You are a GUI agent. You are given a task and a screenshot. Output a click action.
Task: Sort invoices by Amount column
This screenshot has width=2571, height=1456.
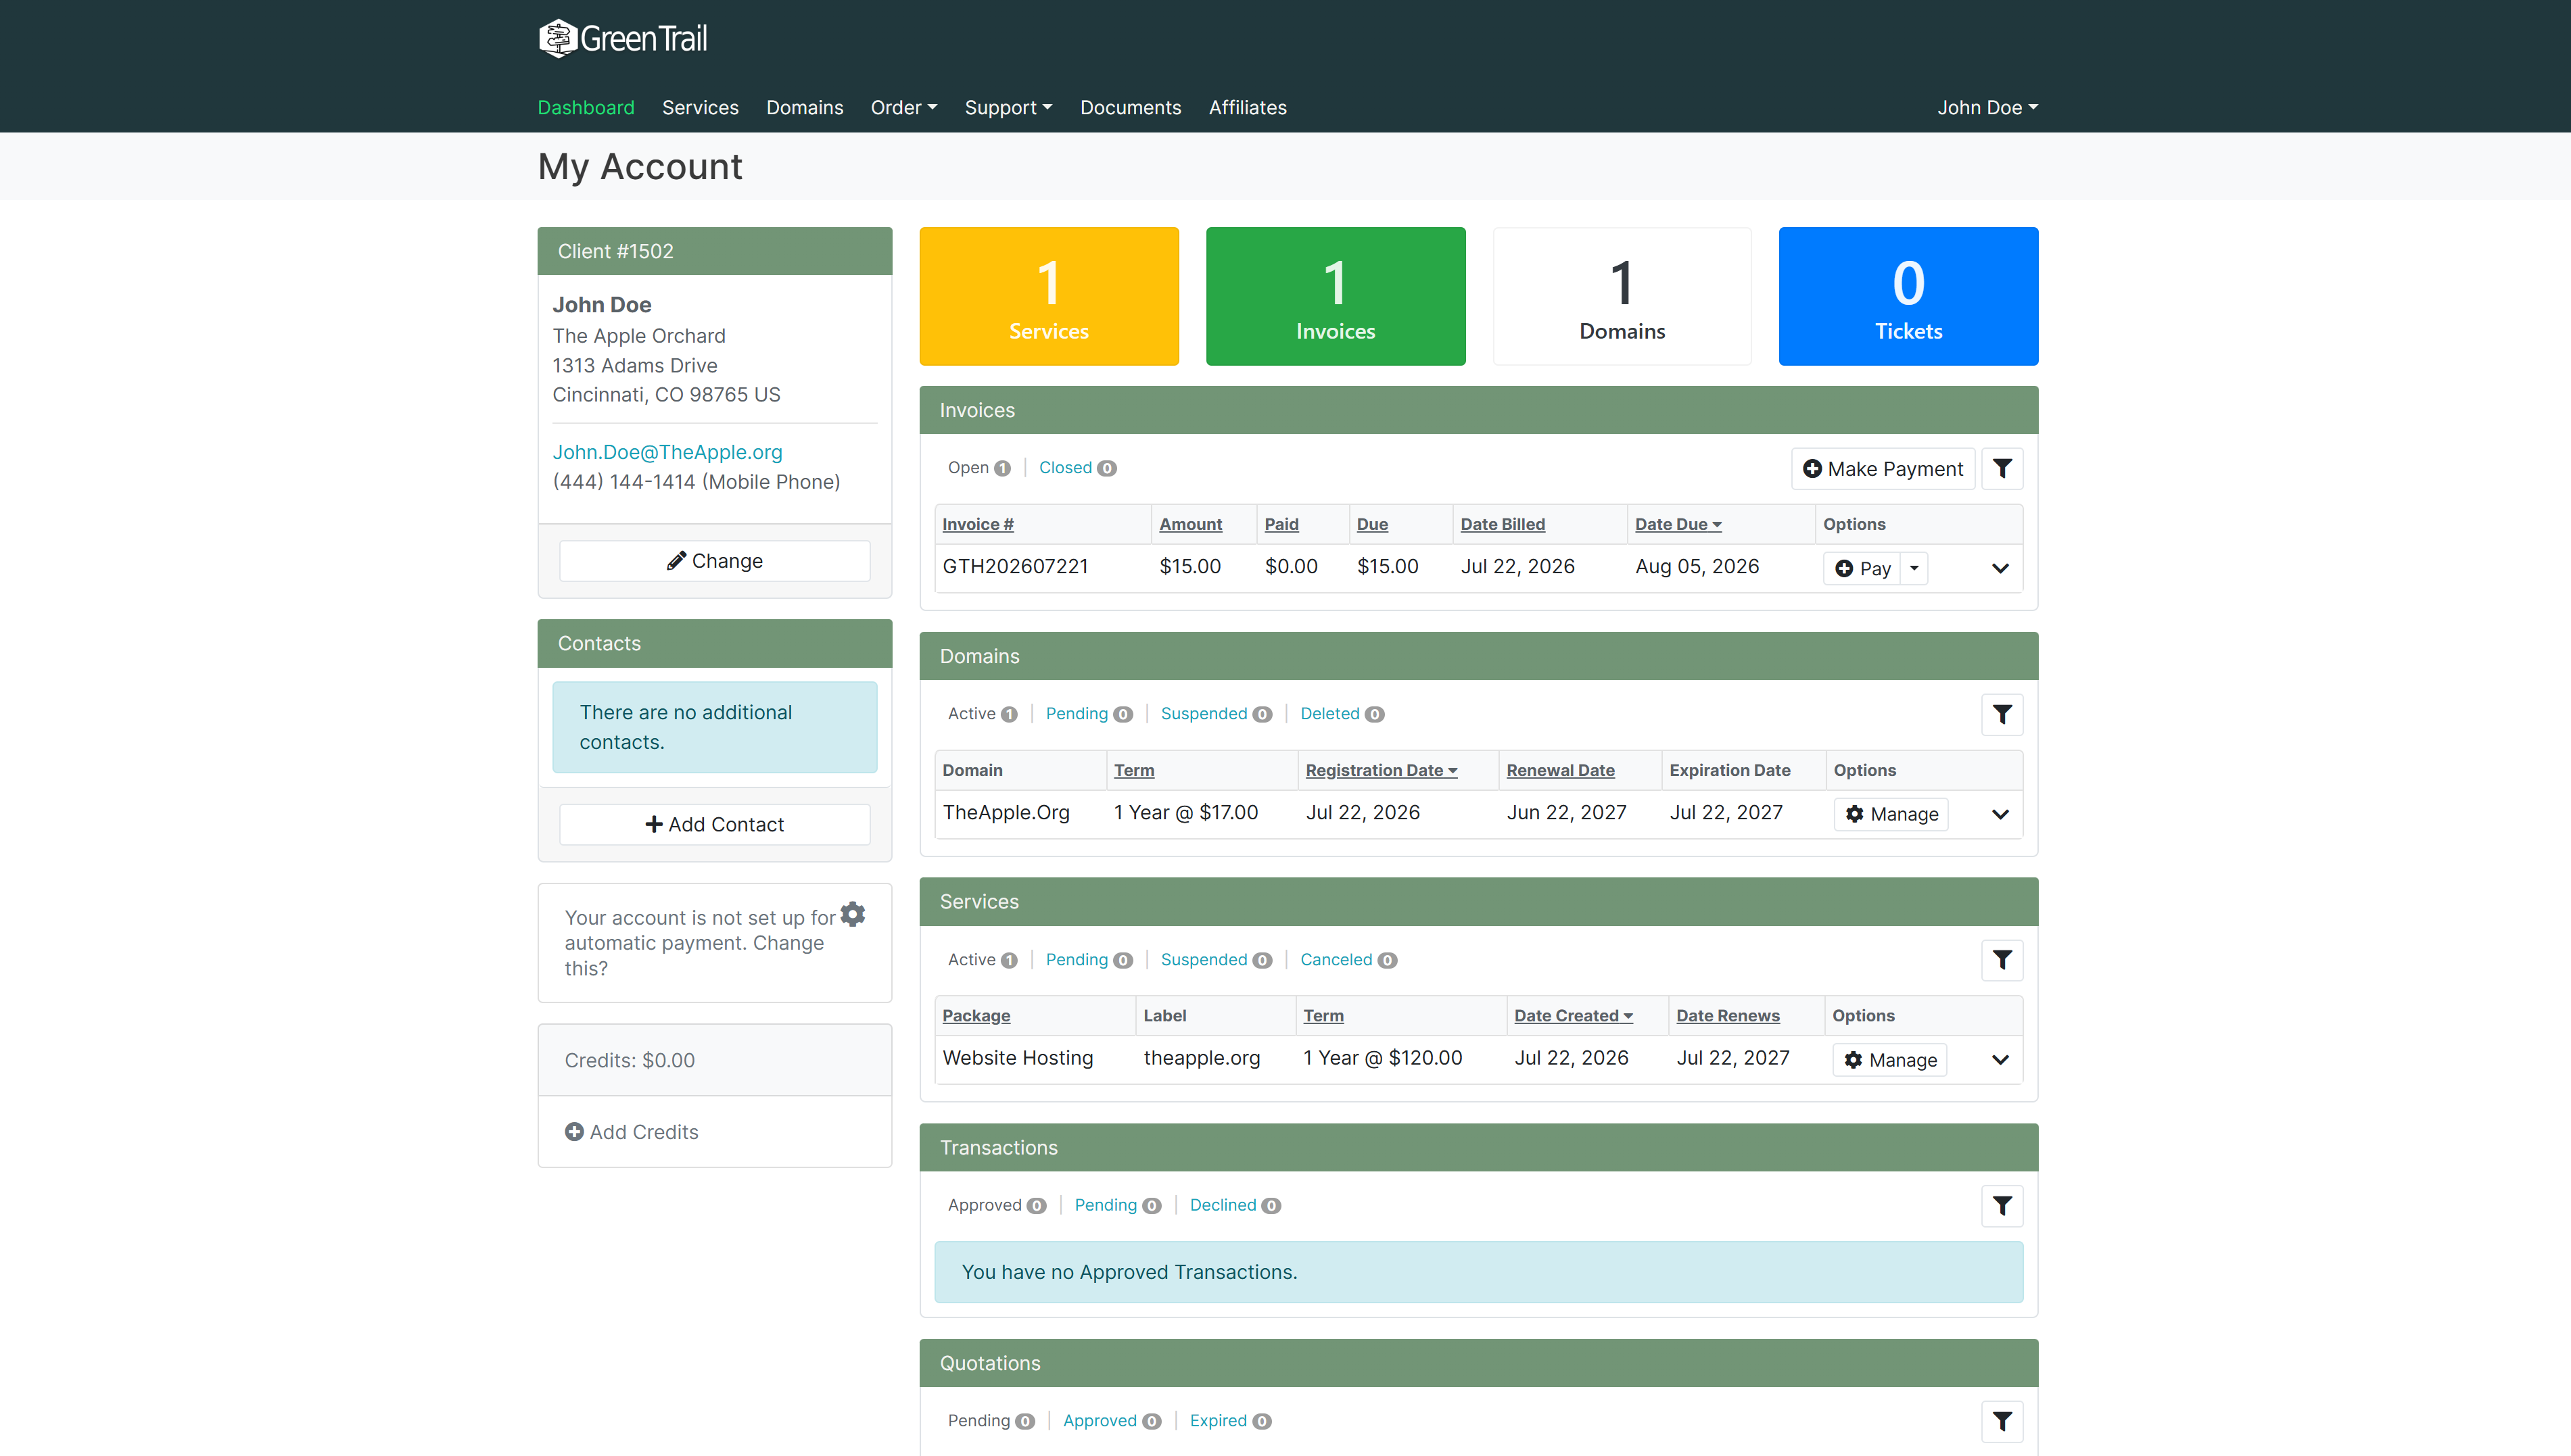coord(1190,524)
